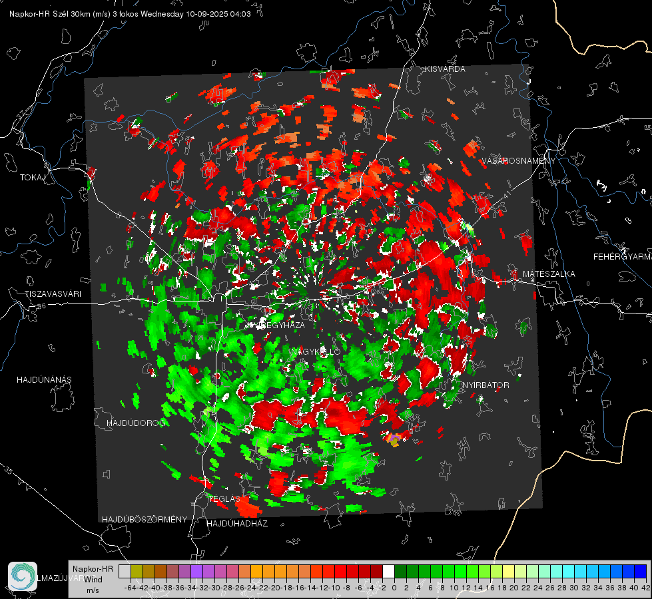This screenshot has width=652, height=599.
Task: Select the TÉGLÁS label near the radar edge
Action: (224, 499)
